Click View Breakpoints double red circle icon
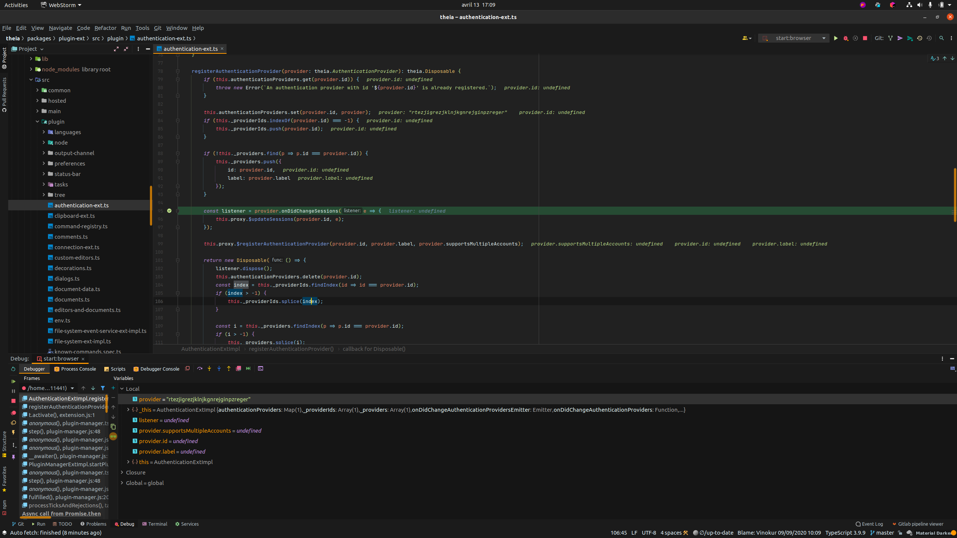 pos(13,413)
